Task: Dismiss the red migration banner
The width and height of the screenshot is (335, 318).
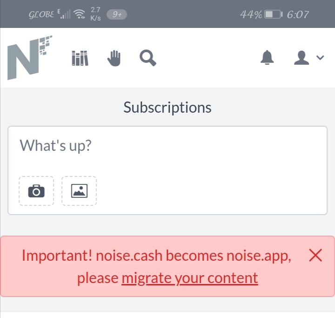Action: point(315,255)
